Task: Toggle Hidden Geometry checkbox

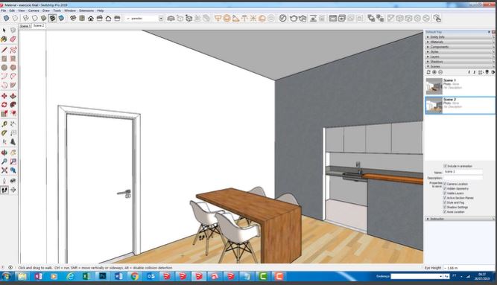Action: point(445,188)
